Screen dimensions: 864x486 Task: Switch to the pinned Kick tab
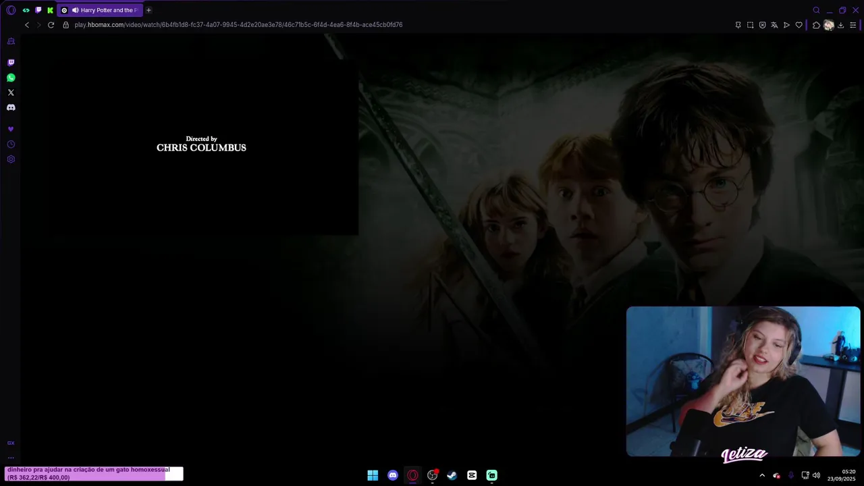50,10
